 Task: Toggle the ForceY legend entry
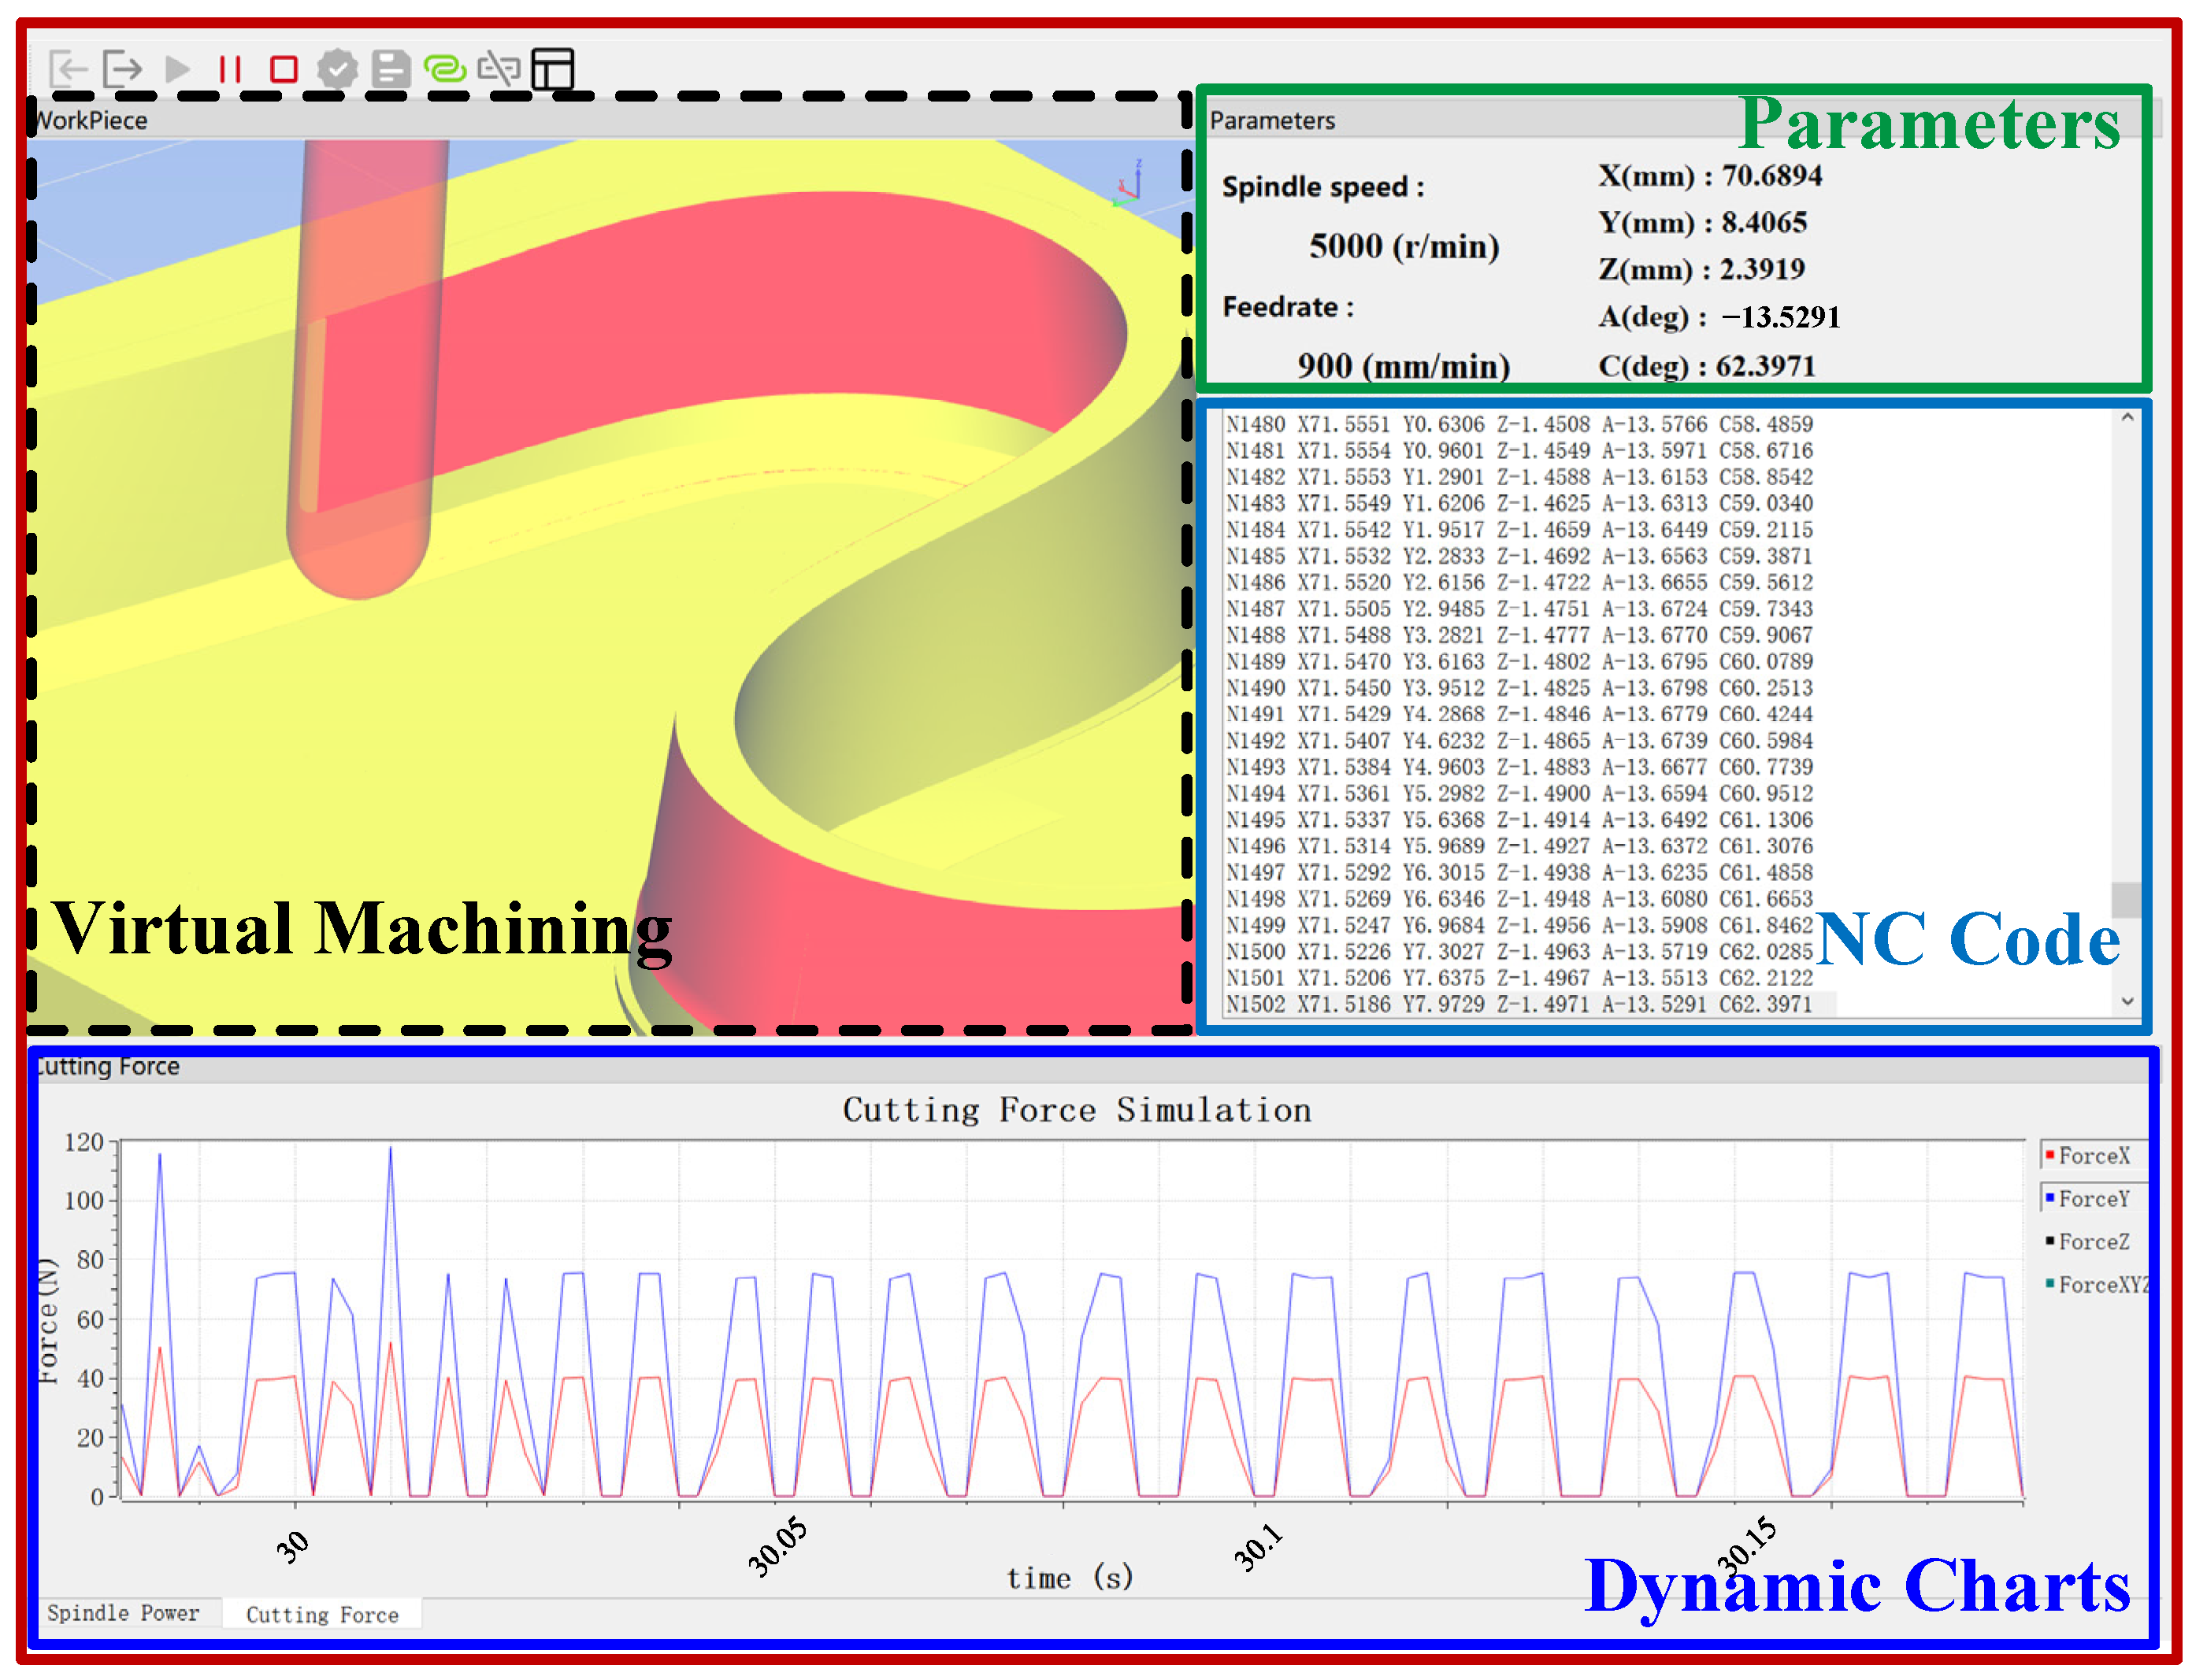click(x=2093, y=1199)
